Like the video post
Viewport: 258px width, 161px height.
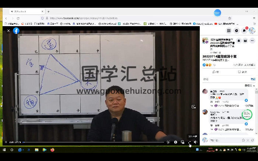(x=216, y=72)
